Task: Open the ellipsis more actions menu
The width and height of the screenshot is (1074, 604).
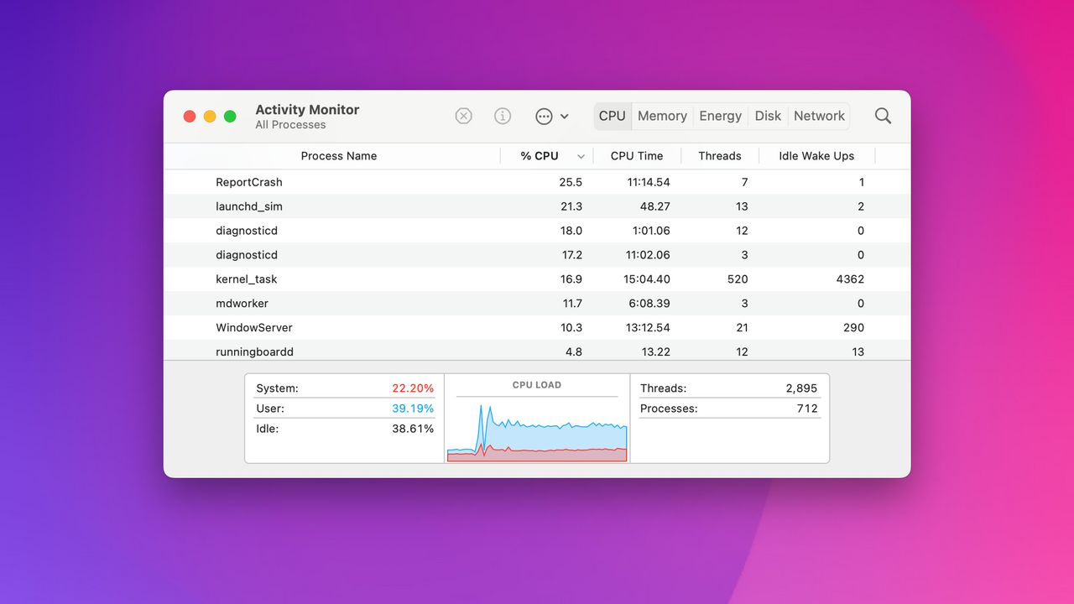Action: [544, 117]
